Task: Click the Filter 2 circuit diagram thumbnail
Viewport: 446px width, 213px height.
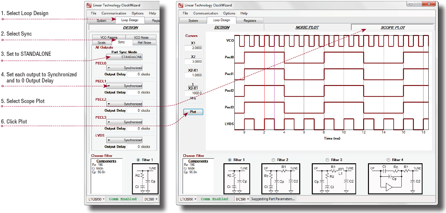Action: 281,179
